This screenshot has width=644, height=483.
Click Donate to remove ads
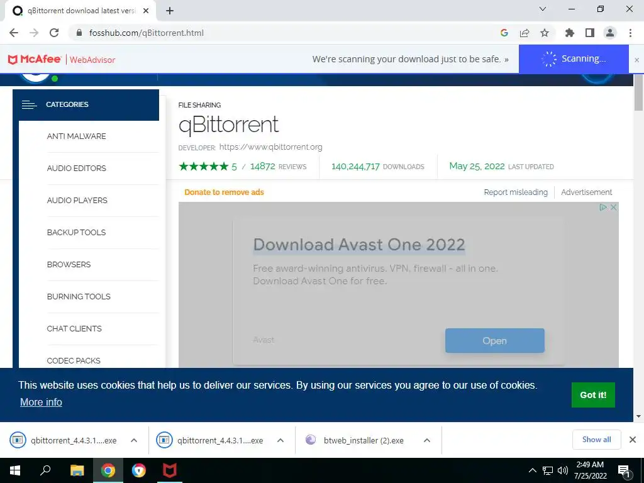pos(224,192)
